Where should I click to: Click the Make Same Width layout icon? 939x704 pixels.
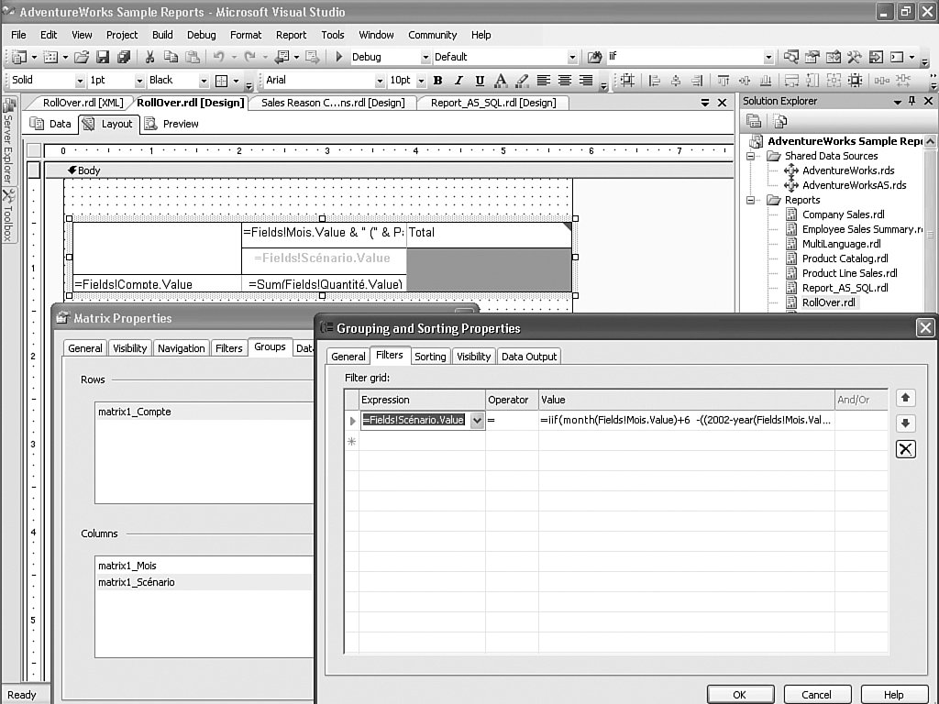[x=791, y=81]
